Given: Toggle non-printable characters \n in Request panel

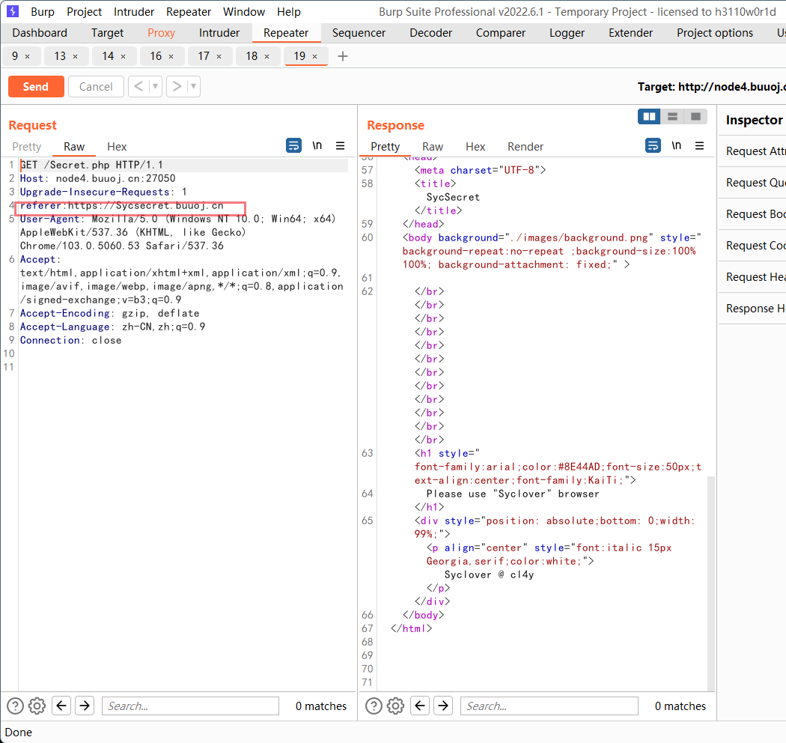Looking at the screenshot, I should click(317, 146).
